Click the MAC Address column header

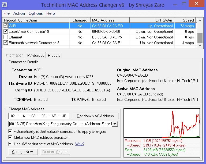(110, 20)
